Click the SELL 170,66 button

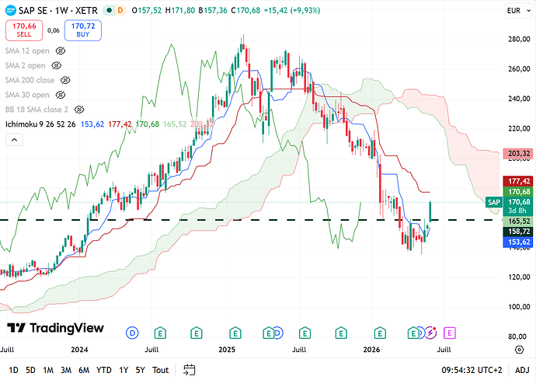pyautogui.click(x=24, y=30)
